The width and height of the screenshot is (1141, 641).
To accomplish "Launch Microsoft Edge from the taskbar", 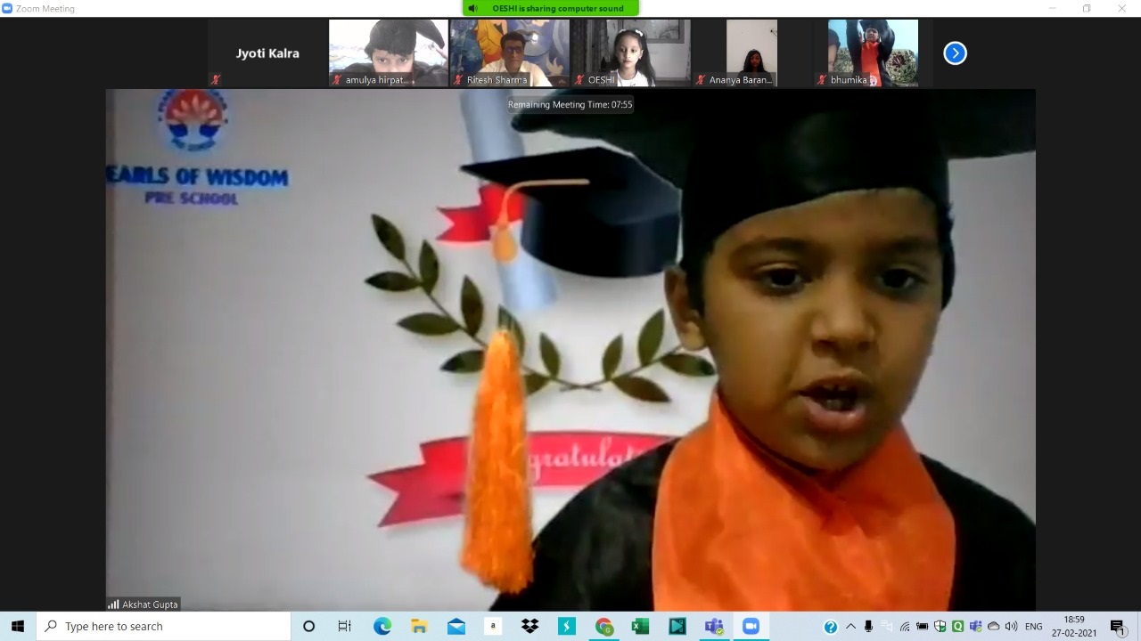I will (382, 626).
